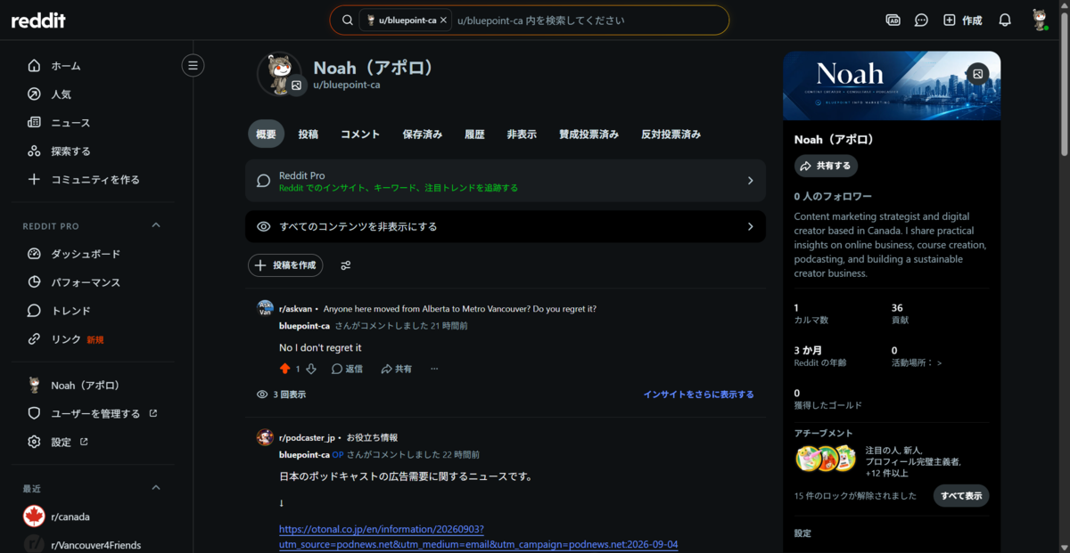The image size is (1070, 553).
Task: Collapse the REDDIT PRO section
Action: click(x=156, y=225)
